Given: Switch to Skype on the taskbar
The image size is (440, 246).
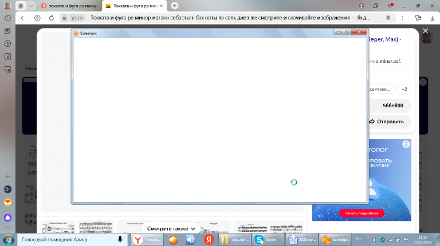Looking at the screenshot, I should 268,240.
